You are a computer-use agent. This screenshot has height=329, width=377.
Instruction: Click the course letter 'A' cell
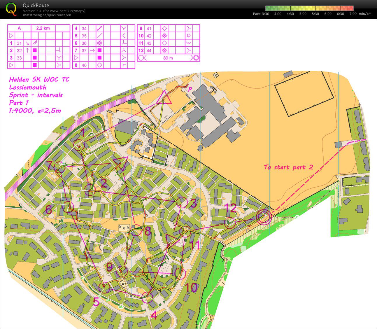(x=19, y=28)
